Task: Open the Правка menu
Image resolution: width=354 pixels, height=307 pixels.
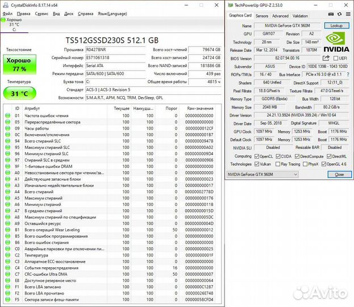Action: point(23,14)
